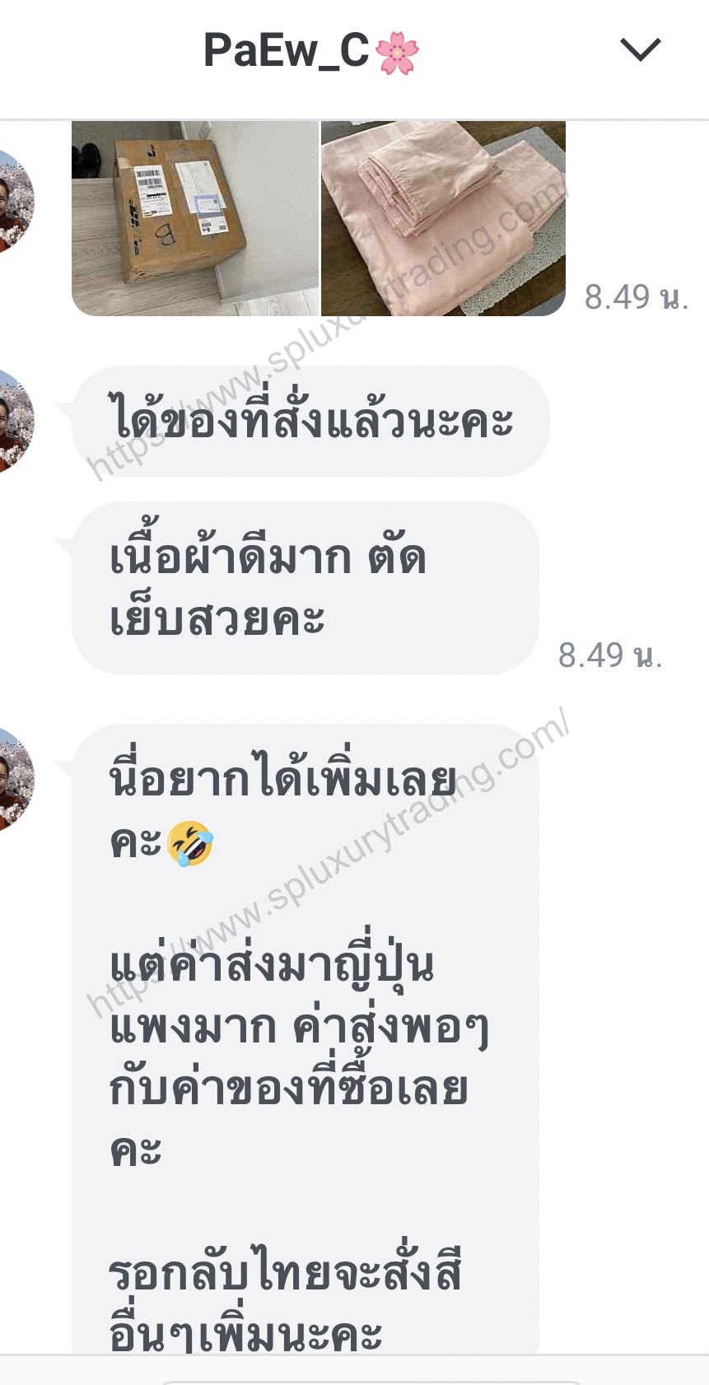Select the เนื้อผ้าดีมาก ตัดเย็บสวยคะ message bubble
The width and height of the screenshot is (709, 1385).
pyautogui.click(x=306, y=588)
